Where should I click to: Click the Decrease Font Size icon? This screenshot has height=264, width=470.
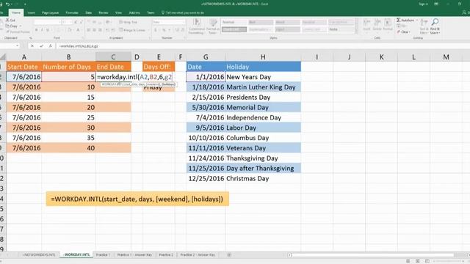[x=81, y=22]
